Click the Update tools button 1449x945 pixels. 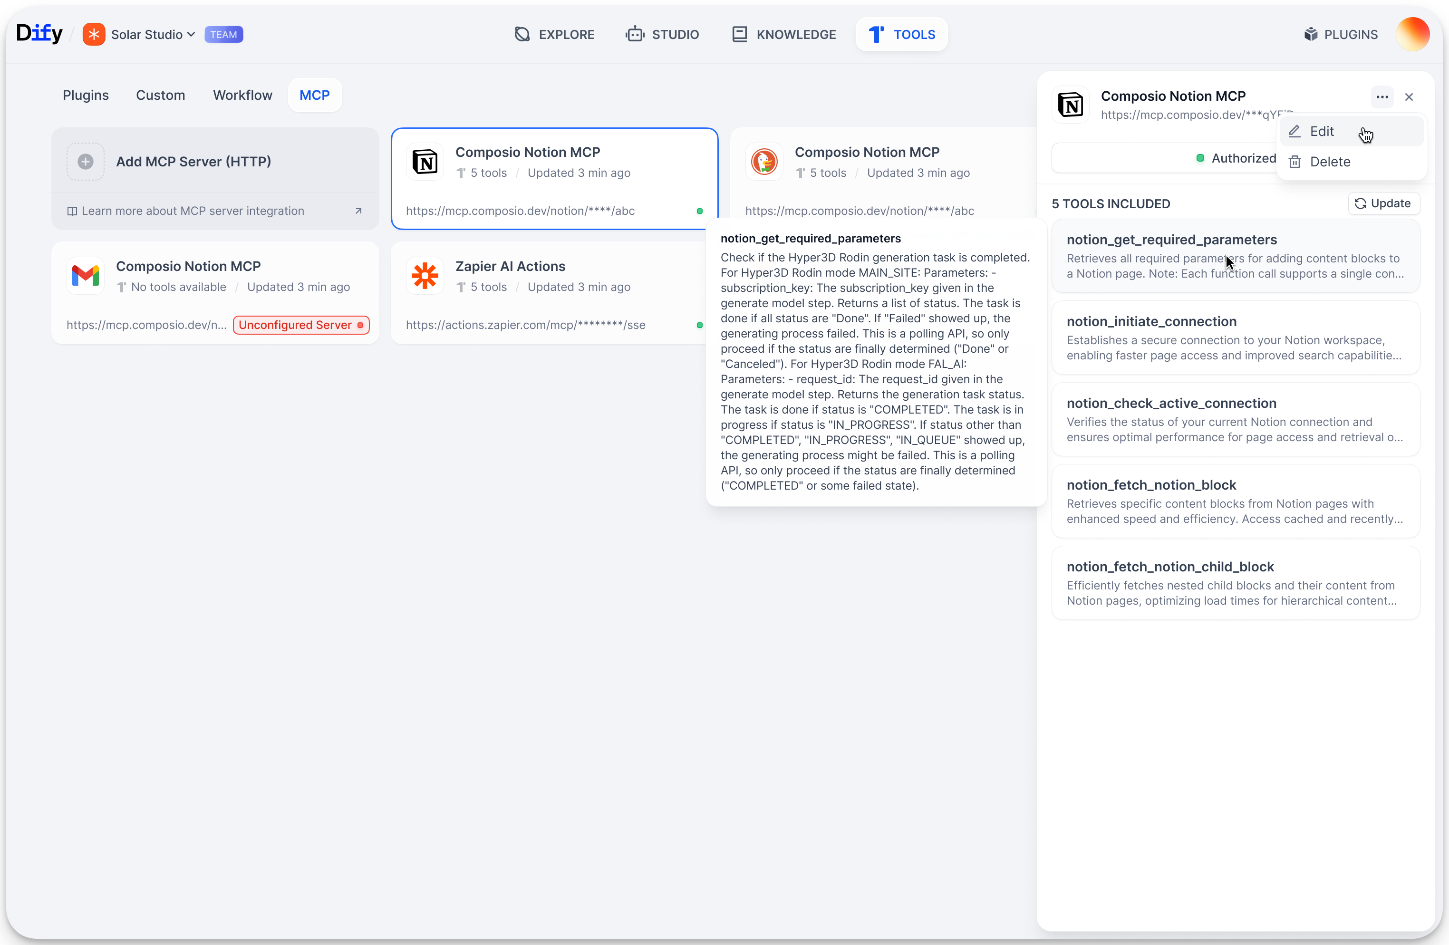[x=1383, y=203]
